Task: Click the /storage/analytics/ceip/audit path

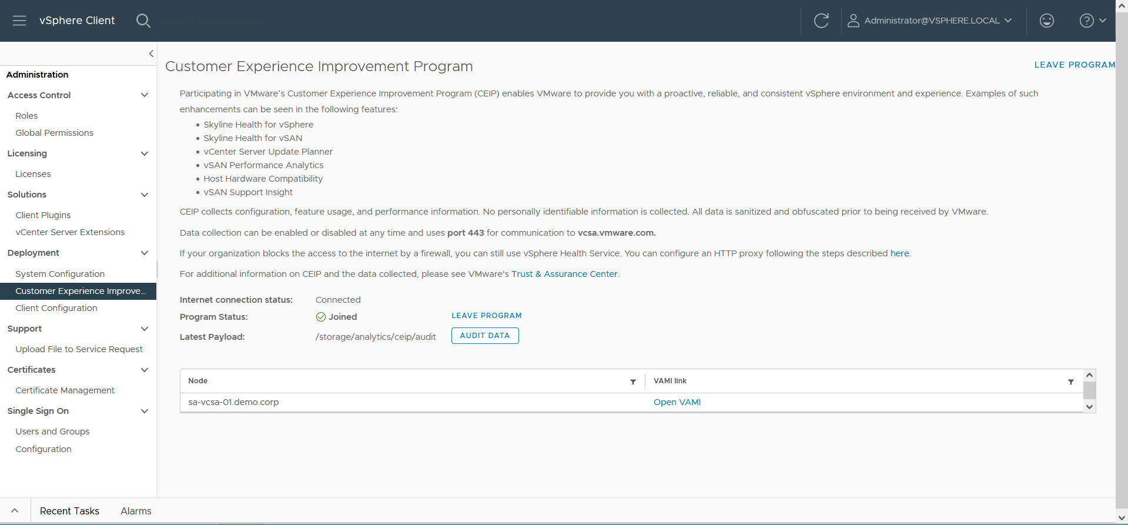Action: [376, 337]
